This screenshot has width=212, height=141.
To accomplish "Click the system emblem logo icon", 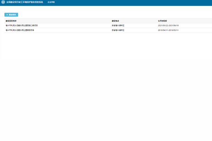I will tap(3, 2).
